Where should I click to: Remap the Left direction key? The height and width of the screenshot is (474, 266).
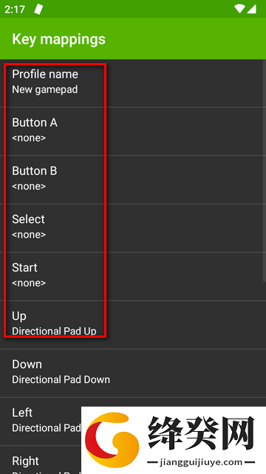(41, 421)
